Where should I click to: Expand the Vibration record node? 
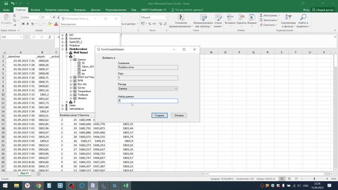click(x=71, y=98)
